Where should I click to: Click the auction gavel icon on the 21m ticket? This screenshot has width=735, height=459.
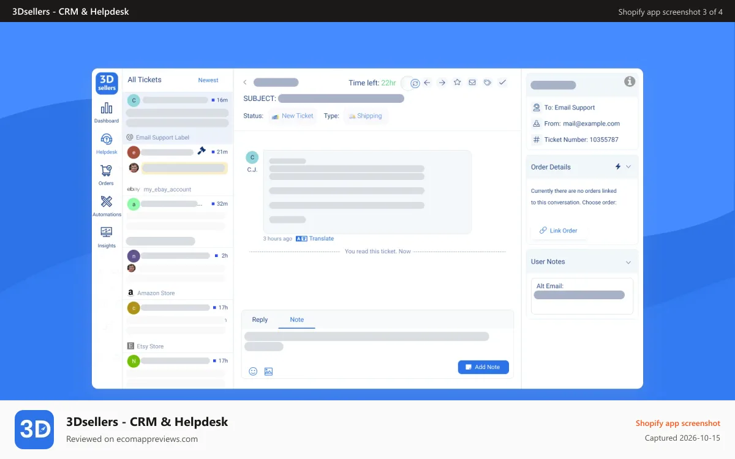click(202, 151)
